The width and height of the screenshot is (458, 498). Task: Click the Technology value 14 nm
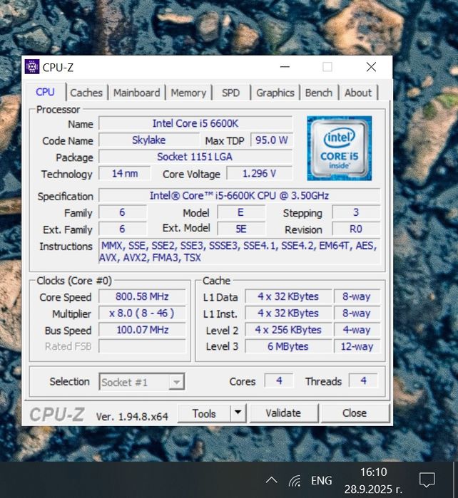pos(125,173)
